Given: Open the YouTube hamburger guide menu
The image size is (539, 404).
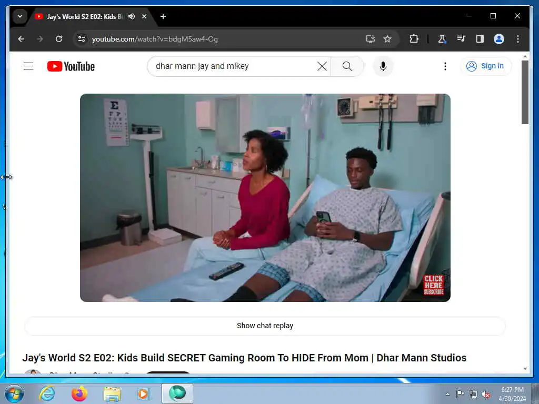Looking at the screenshot, I should pyautogui.click(x=28, y=66).
